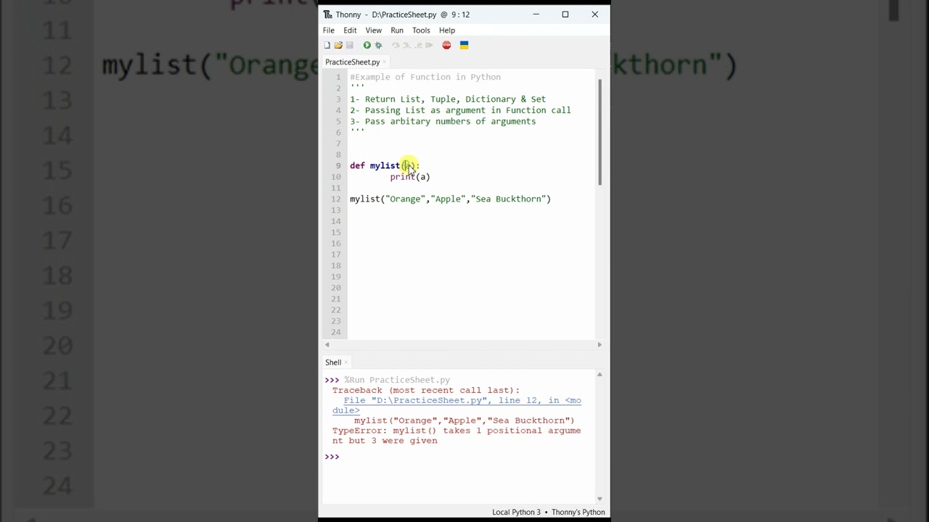
Task: Open interpreter selector Local Python 3
Action: coord(516,512)
